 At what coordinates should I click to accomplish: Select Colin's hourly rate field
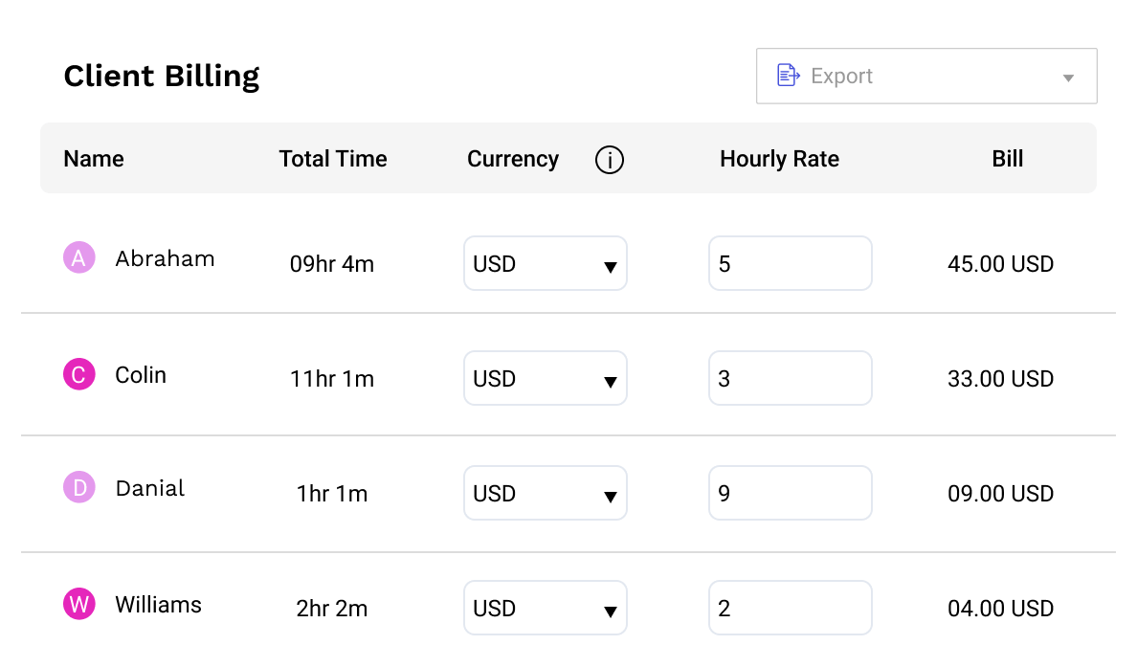(790, 378)
